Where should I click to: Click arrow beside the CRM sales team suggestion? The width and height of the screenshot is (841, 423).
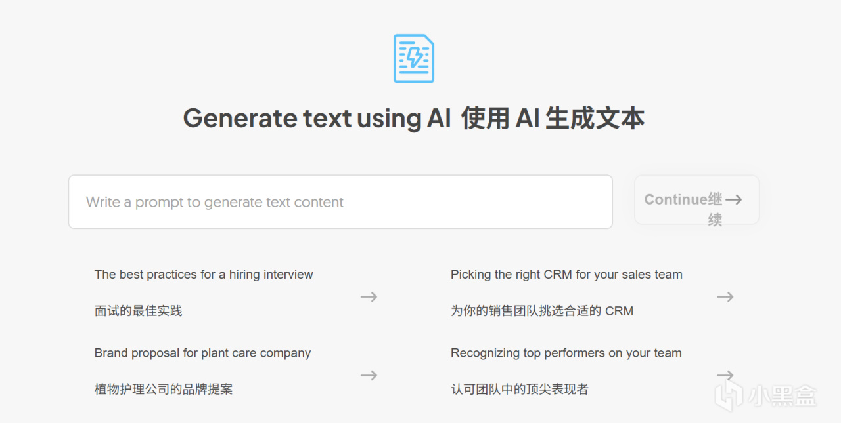pos(725,297)
